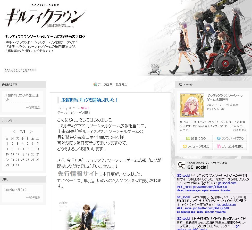Open ブログ画像一覧を見る link

(x=113, y=84)
